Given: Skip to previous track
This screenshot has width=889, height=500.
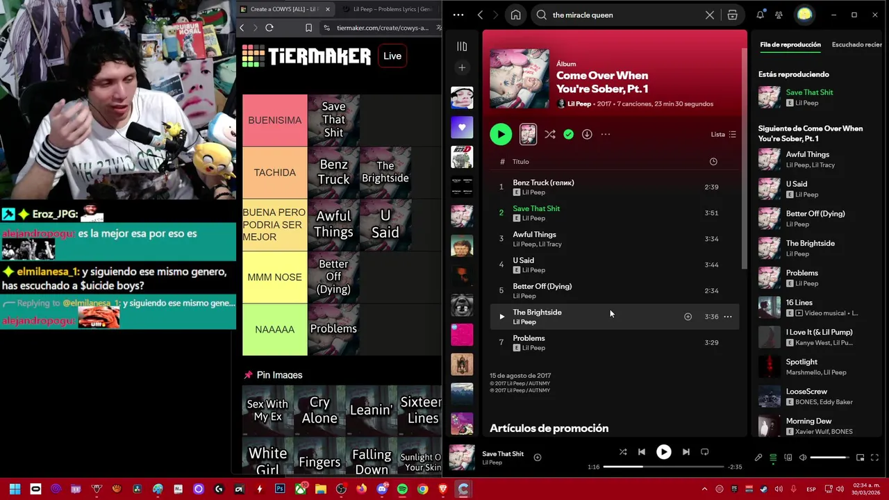Looking at the screenshot, I should point(642,451).
